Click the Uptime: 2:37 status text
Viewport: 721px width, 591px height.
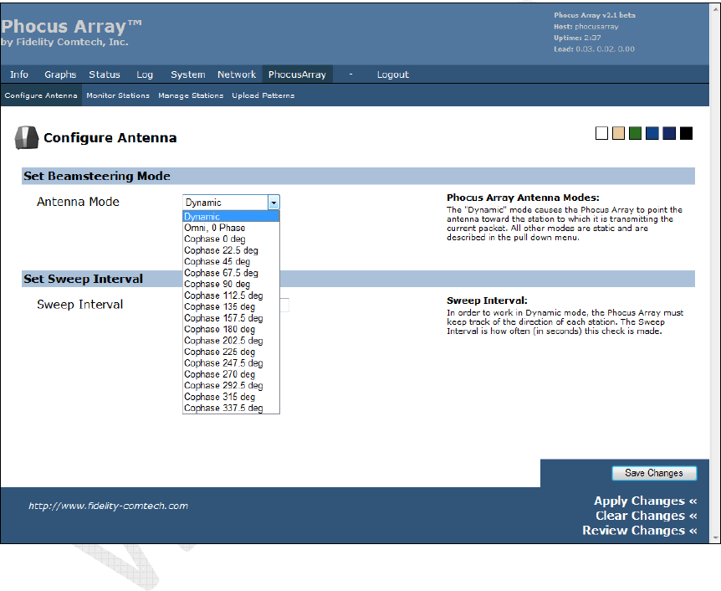pos(577,38)
